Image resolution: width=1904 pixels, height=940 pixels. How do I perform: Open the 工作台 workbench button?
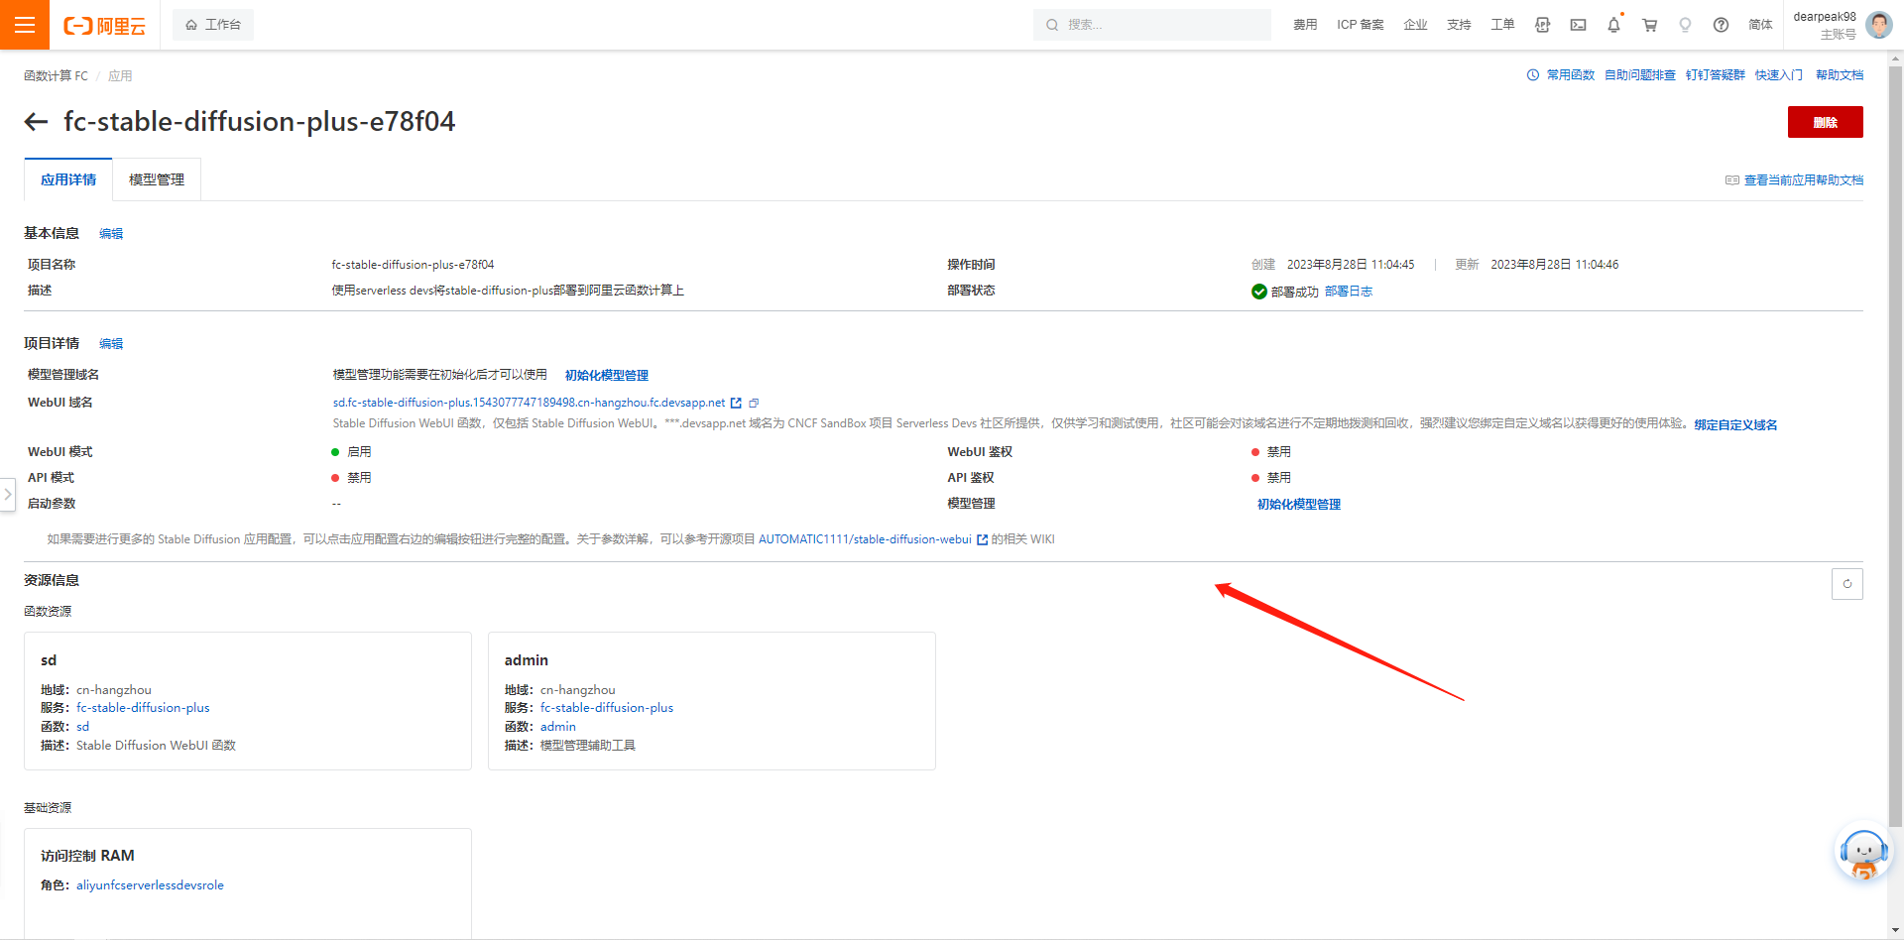click(213, 25)
